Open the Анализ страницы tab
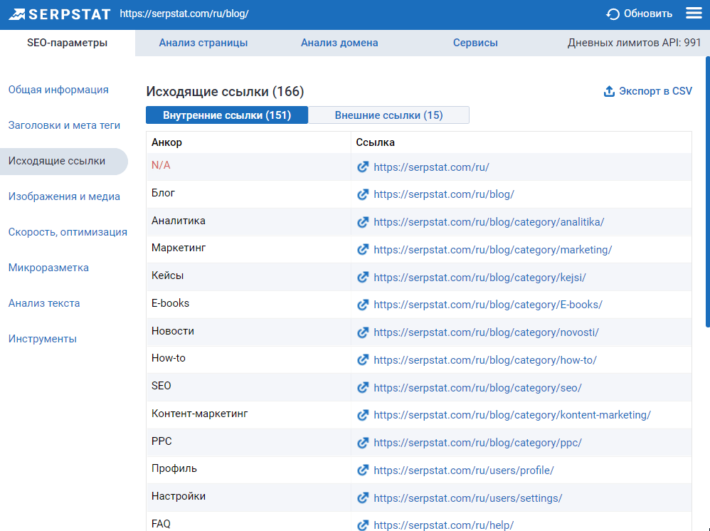The height and width of the screenshot is (531, 710). pyautogui.click(x=203, y=43)
